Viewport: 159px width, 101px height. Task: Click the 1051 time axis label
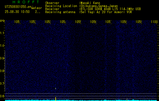[x=17, y=22]
